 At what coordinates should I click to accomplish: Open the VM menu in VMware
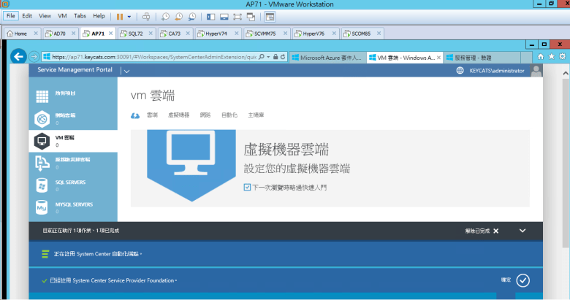[62, 15]
